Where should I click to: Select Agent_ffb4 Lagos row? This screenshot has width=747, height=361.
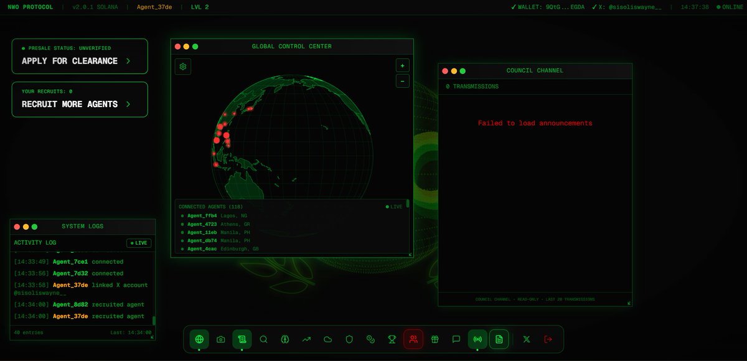coord(291,215)
